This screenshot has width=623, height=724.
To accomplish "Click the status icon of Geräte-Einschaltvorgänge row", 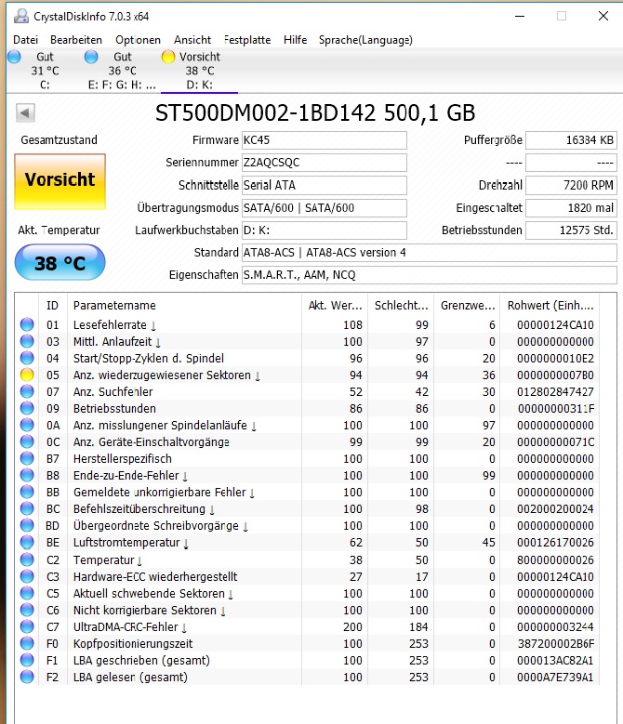I will pos(27,441).
